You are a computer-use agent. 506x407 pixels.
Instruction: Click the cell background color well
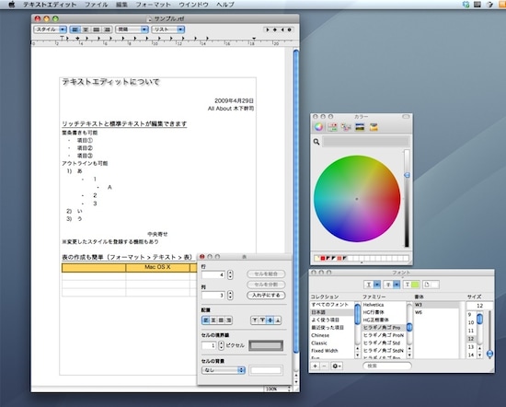[x=266, y=370]
